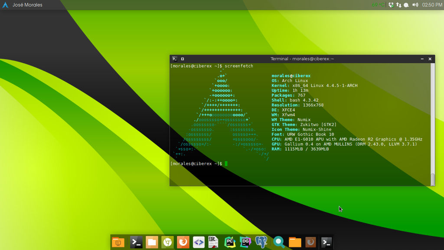Launch PyCharm from the dock

230,242
